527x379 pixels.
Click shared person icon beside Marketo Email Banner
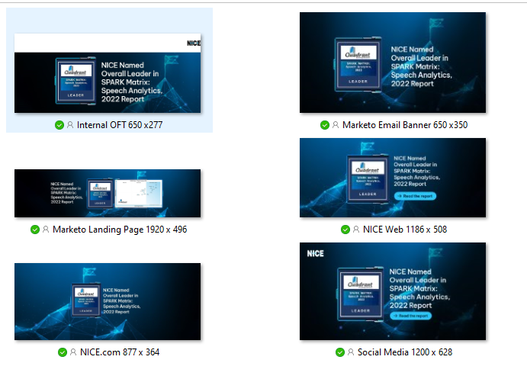[x=336, y=125]
